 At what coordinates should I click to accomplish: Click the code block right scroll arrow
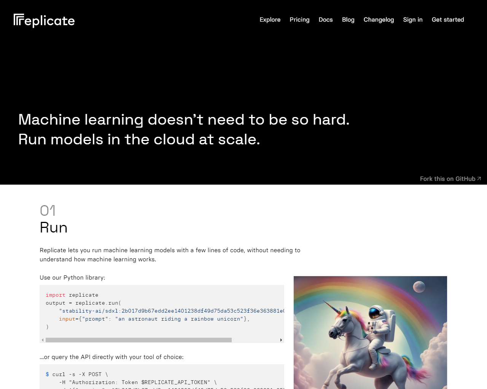point(281,340)
